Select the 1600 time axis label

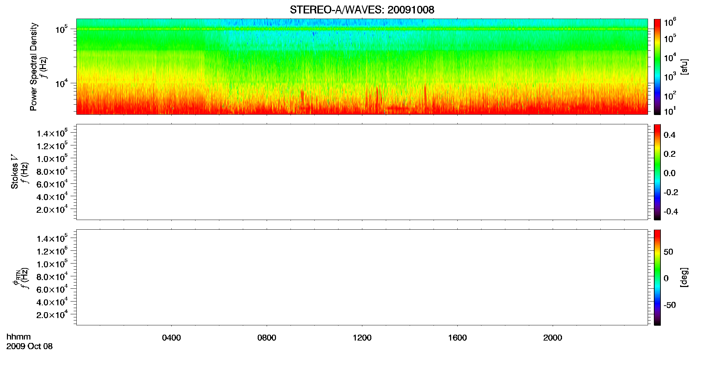pyautogui.click(x=457, y=338)
